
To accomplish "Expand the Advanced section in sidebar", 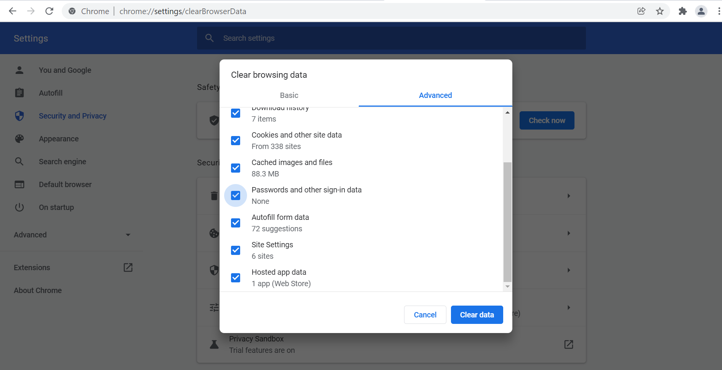I will (x=72, y=235).
